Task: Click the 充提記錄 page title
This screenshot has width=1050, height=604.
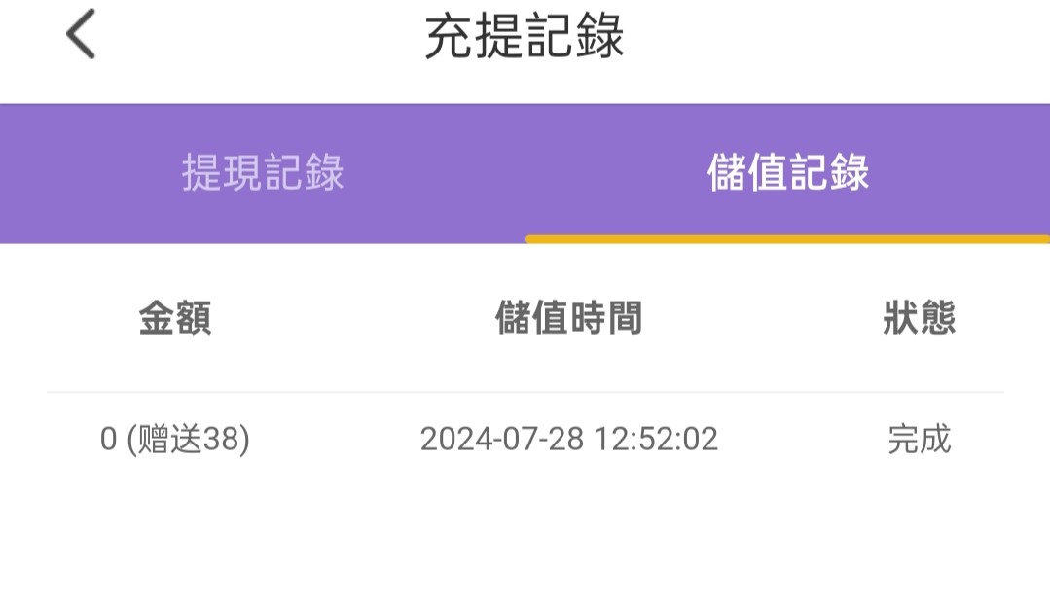Action: point(525,37)
